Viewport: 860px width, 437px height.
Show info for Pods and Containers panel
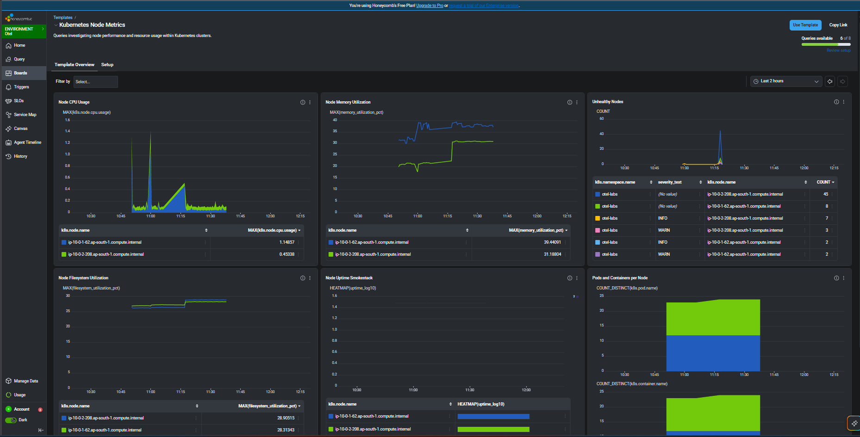point(836,278)
